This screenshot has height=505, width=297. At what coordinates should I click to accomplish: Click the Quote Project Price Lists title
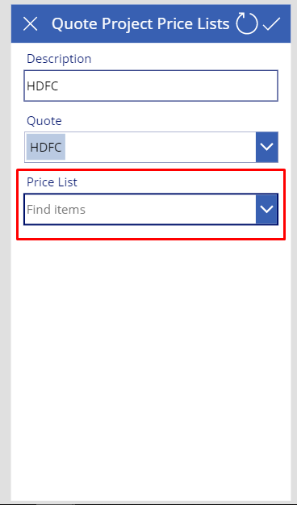pos(140,24)
